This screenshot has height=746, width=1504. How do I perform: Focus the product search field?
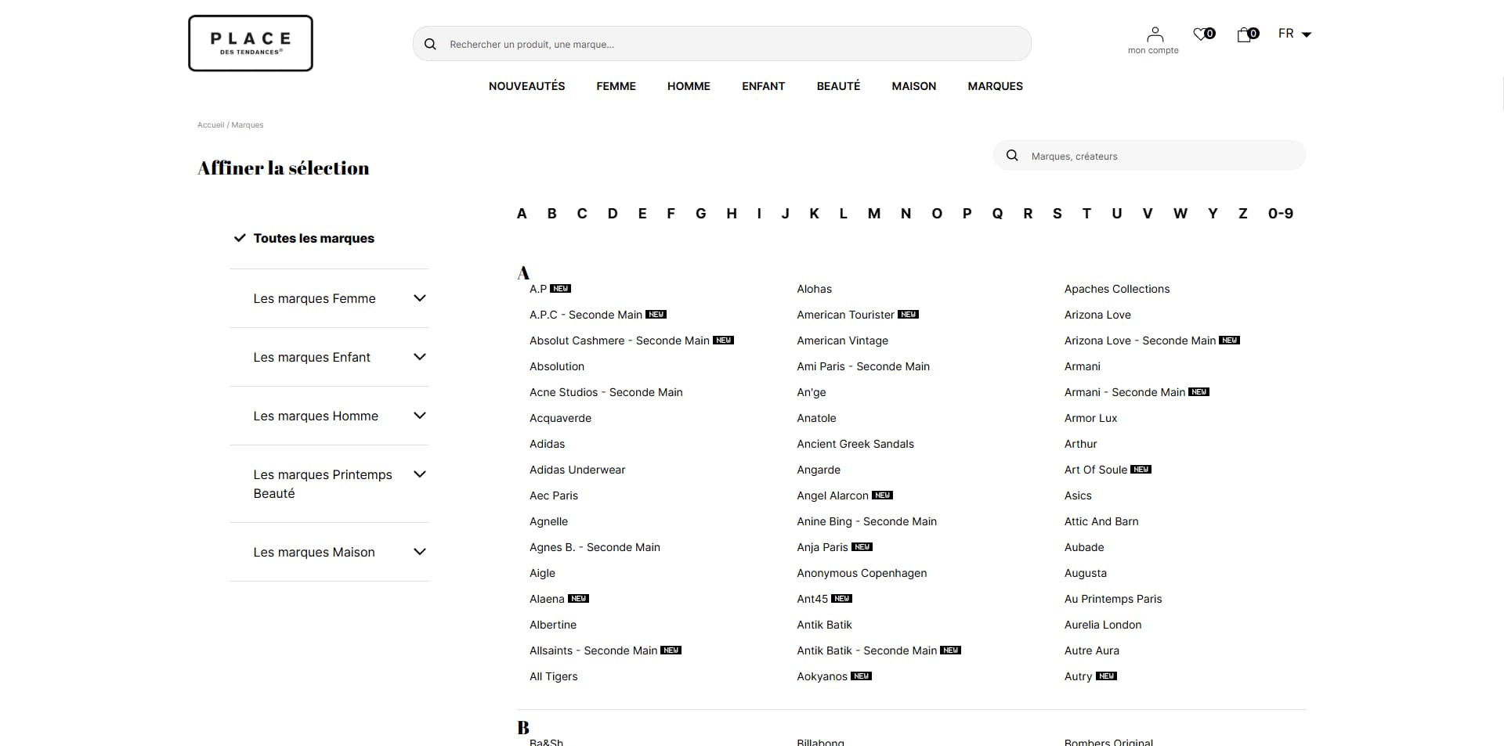tap(722, 44)
